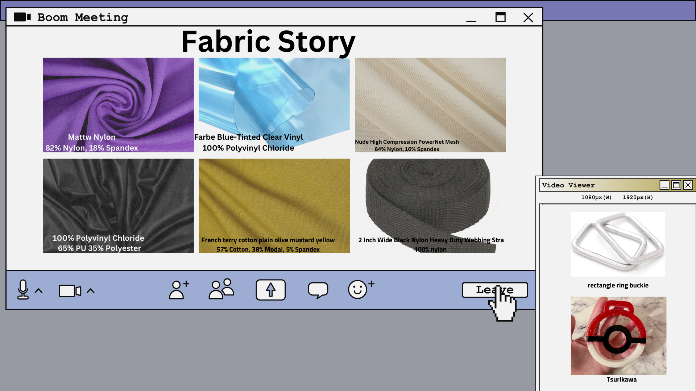This screenshot has width=696, height=391.
Task: Click the add participant icon
Action: [179, 290]
